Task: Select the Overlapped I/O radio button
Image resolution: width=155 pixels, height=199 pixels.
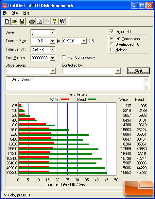Action: tap(112, 44)
